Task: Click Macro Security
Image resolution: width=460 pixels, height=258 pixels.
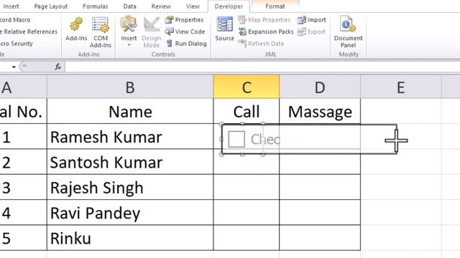Action: pyautogui.click(x=16, y=44)
